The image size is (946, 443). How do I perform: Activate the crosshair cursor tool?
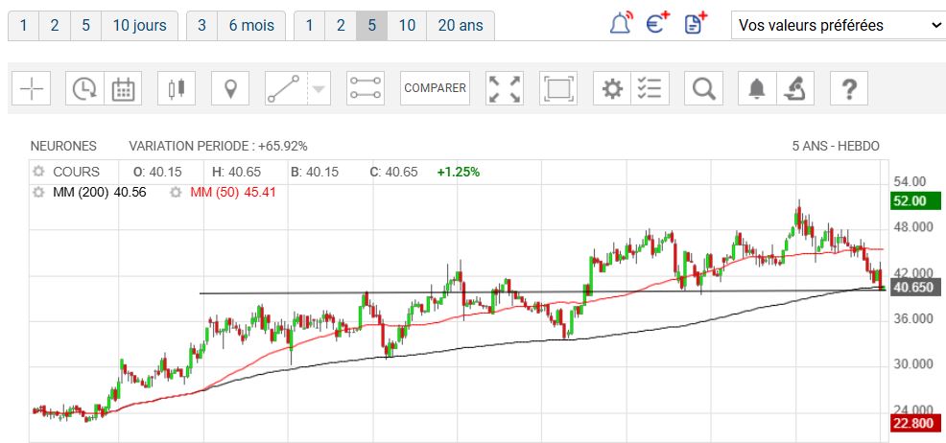coord(32,89)
